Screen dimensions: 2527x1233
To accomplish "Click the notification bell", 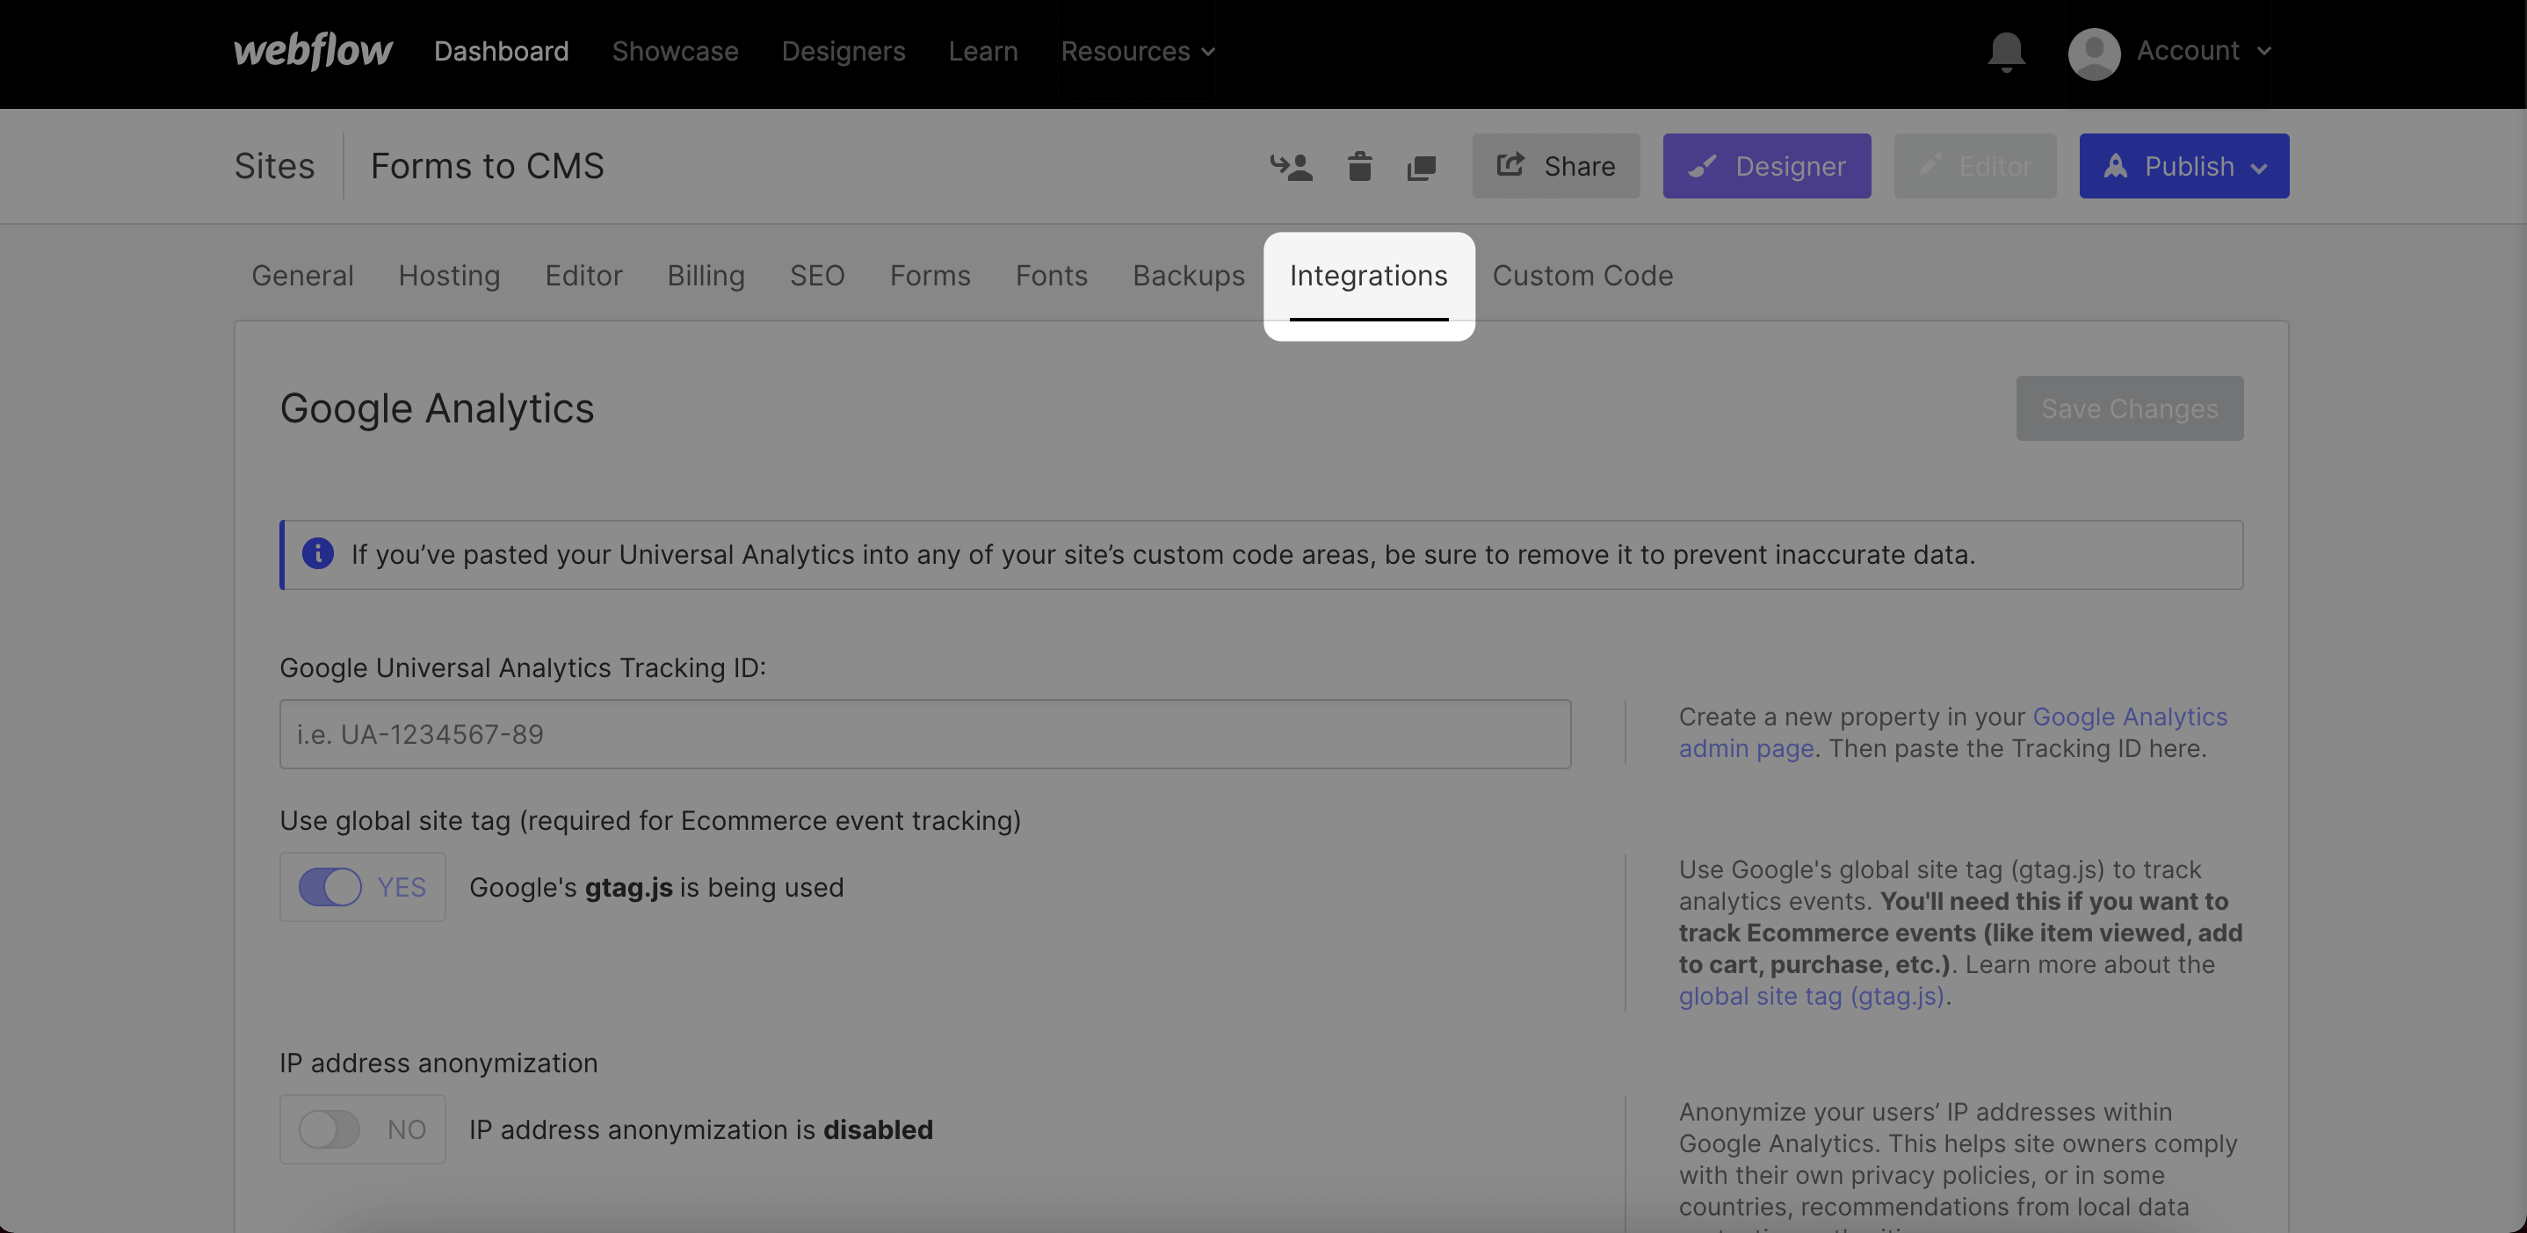I will (2004, 51).
